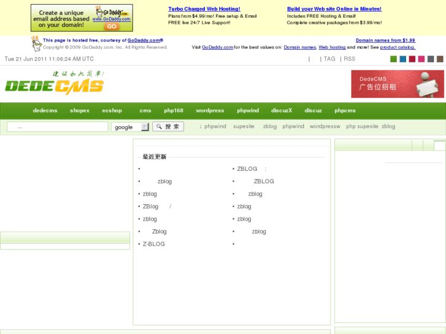Open the phpcms navigation item
Image resolution: width=446 pixels, height=334 pixels.
(345, 110)
